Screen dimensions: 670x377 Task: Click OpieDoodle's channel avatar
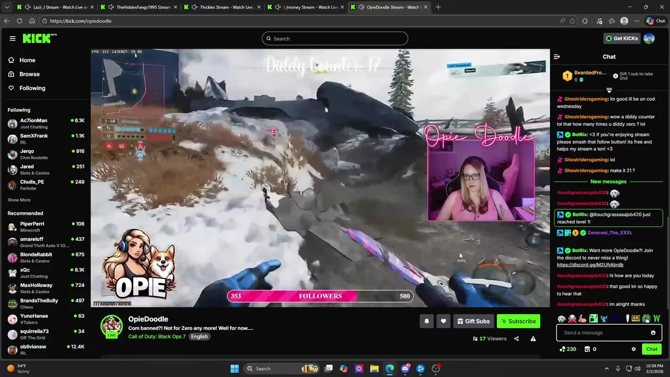111,326
